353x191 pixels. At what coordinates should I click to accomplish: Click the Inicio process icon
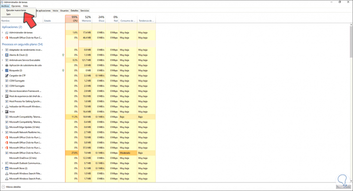click(7, 112)
